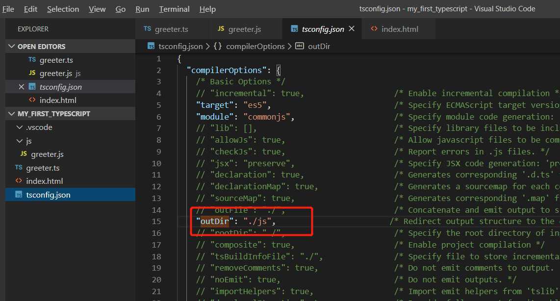Viewport: 560px width, 301px height.
Task: Open the Edit menu
Action: [x=30, y=9]
